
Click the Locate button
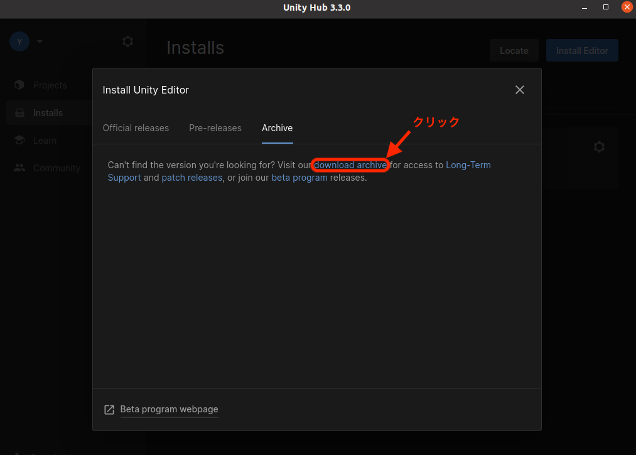[514, 50]
